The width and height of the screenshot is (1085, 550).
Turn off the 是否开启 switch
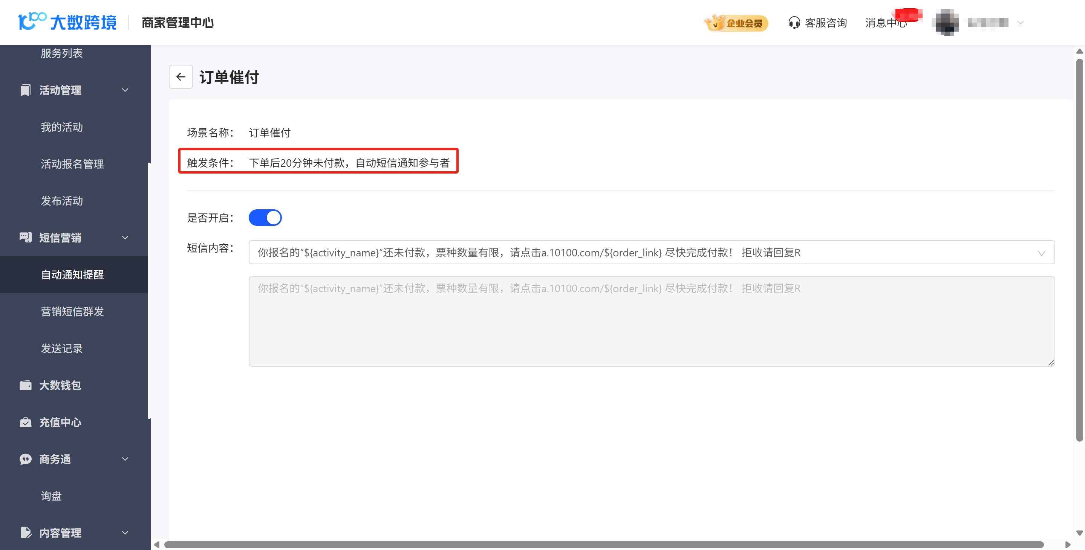[265, 218]
